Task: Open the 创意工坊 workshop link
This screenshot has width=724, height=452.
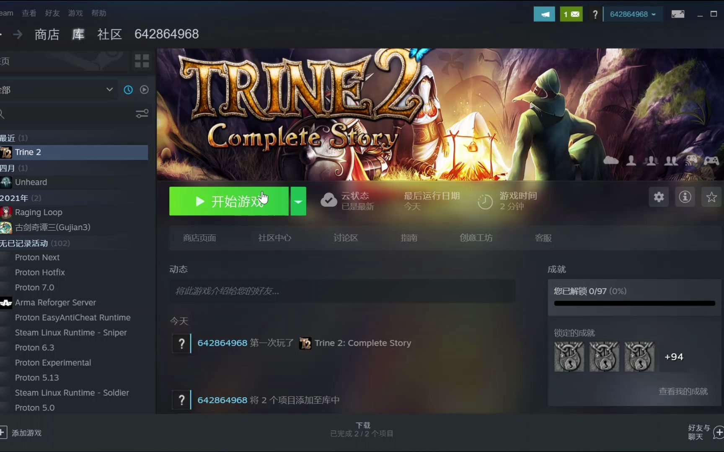Action: click(476, 238)
